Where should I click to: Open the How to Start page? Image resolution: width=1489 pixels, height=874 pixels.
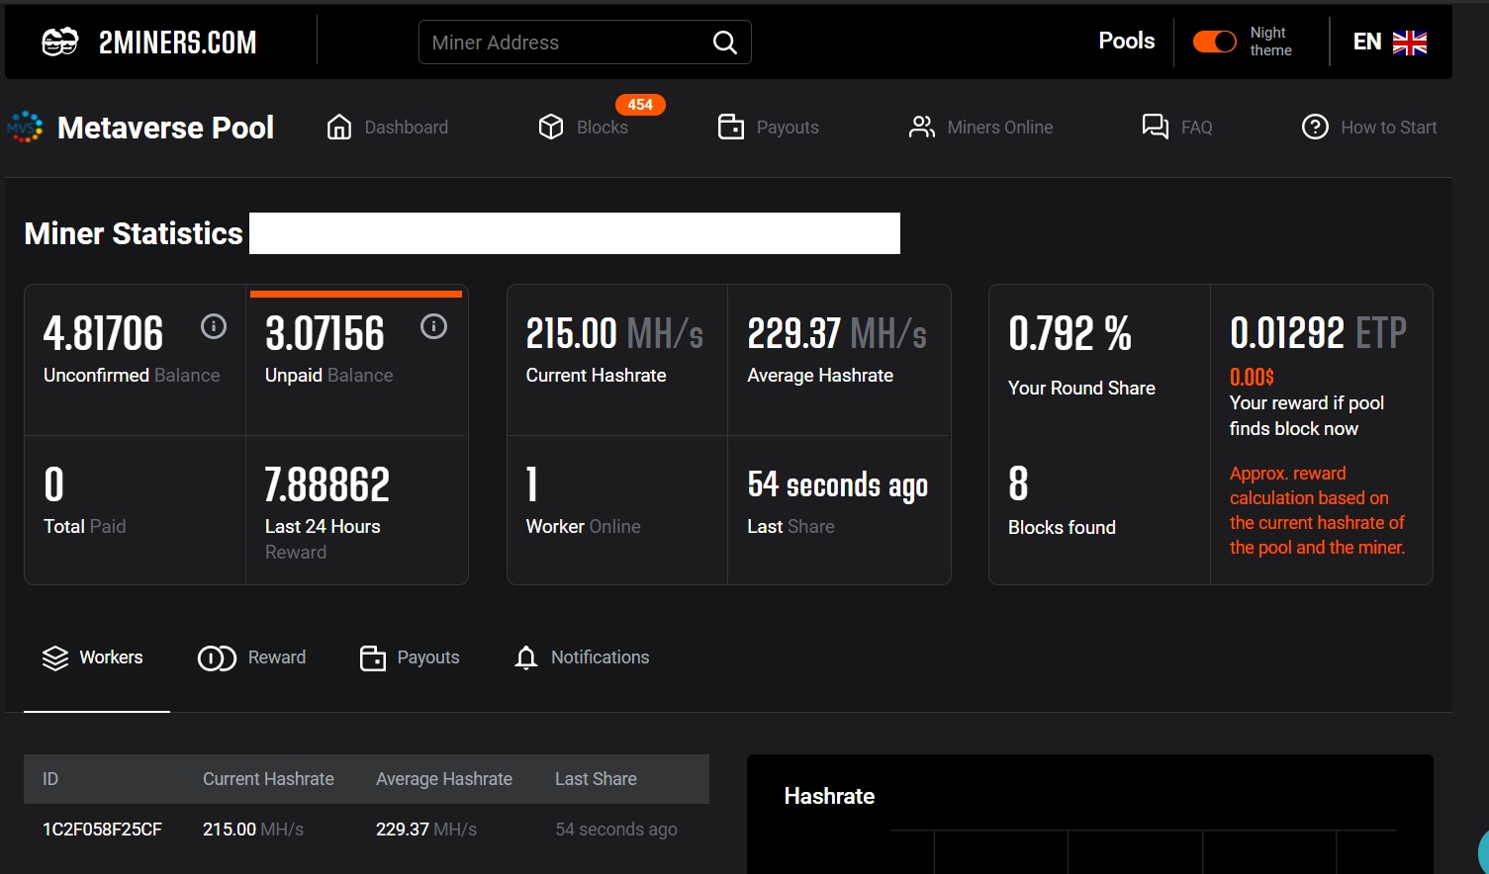click(1389, 128)
